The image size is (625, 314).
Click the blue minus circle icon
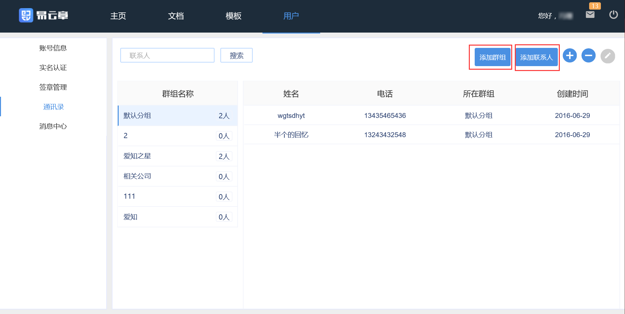point(588,56)
